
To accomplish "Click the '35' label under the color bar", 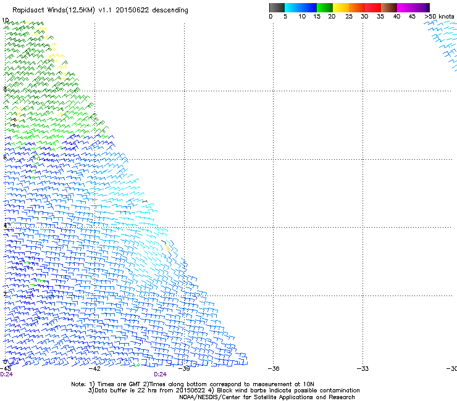I will coord(380,17).
